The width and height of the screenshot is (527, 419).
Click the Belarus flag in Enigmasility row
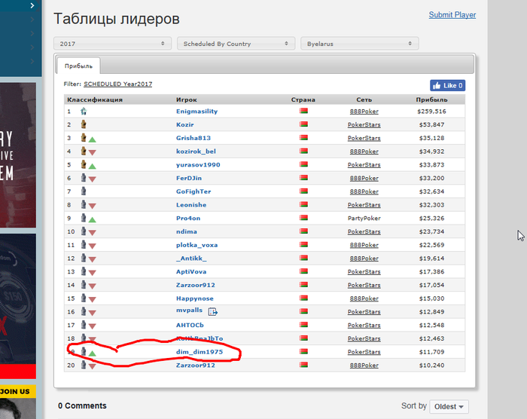coord(303,111)
